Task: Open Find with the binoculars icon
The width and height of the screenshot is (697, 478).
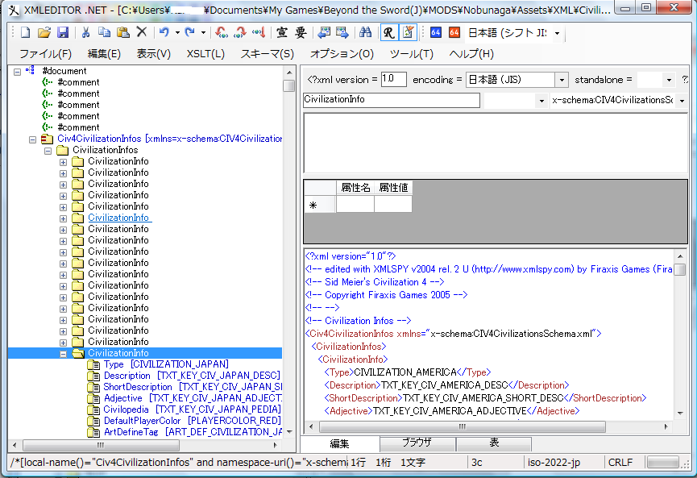Action: [365, 33]
